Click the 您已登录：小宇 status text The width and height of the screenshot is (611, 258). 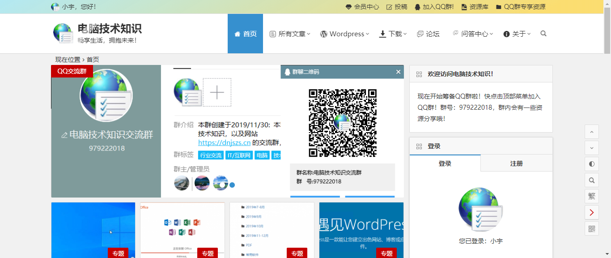click(x=481, y=241)
